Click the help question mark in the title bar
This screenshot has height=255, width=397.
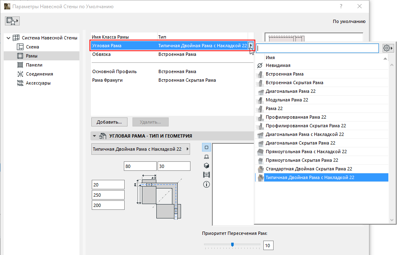341,7
